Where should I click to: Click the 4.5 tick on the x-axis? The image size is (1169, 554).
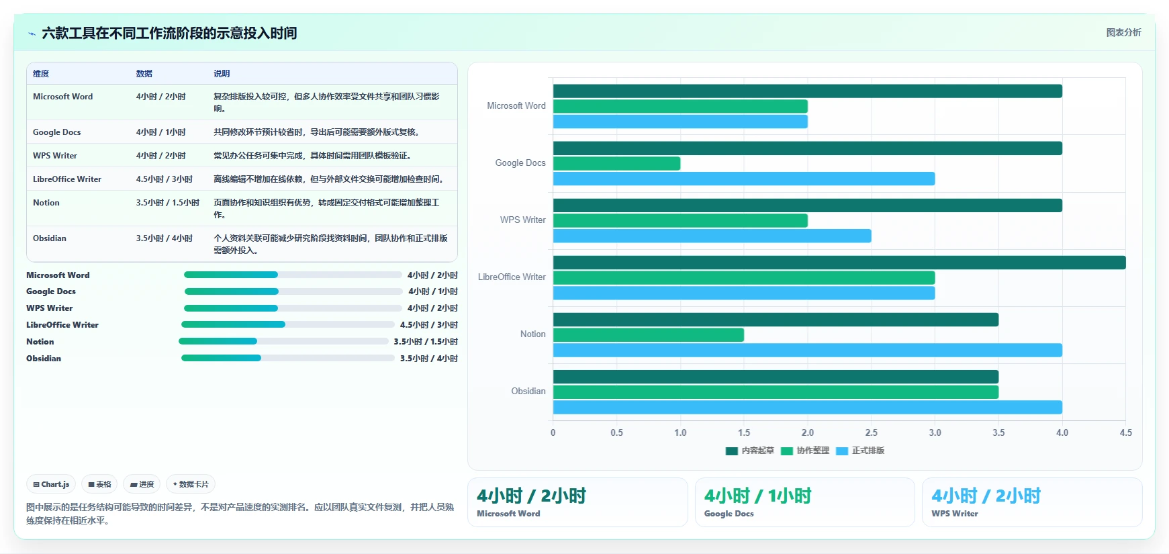[x=1126, y=433]
